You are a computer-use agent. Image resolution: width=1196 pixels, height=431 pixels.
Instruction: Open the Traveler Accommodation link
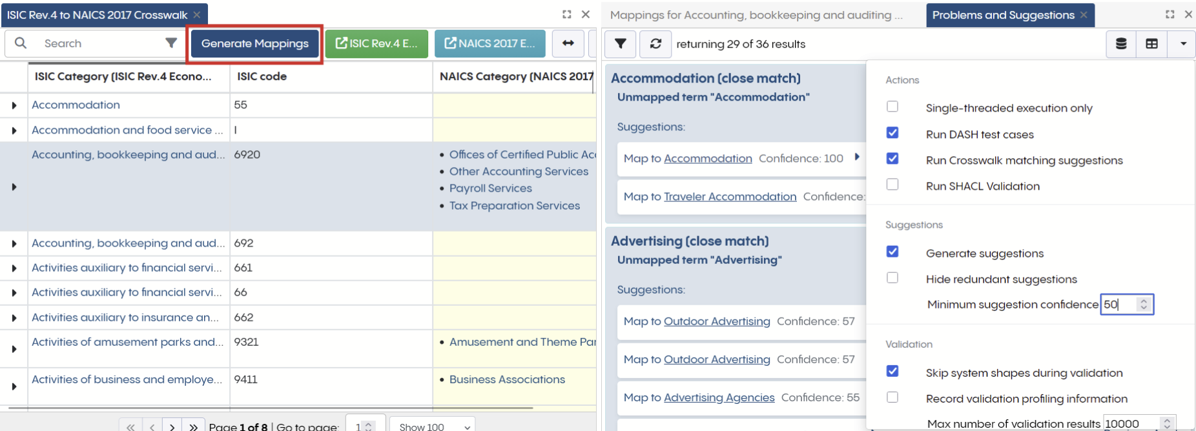pyautogui.click(x=730, y=197)
